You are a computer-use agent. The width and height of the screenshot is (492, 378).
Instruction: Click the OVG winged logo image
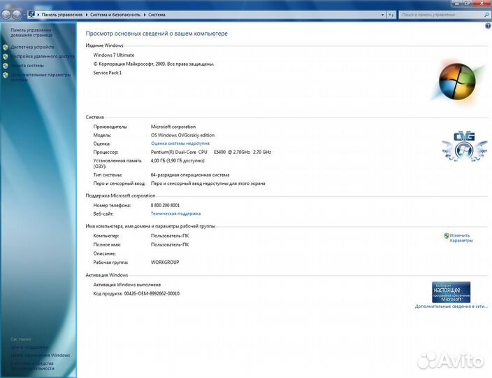click(458, 145)
